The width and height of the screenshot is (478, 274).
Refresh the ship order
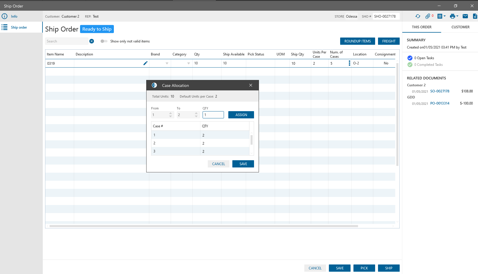click(418, 16)
